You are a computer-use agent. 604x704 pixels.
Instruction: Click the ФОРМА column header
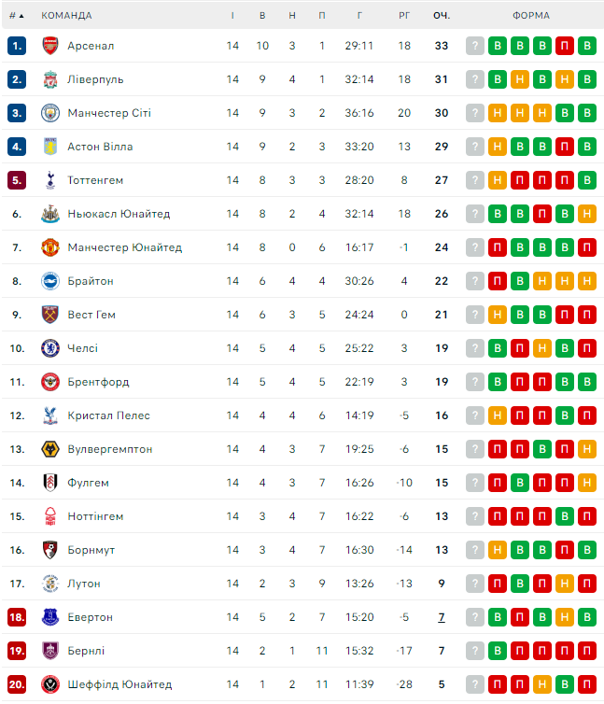(x=531, y=16)
